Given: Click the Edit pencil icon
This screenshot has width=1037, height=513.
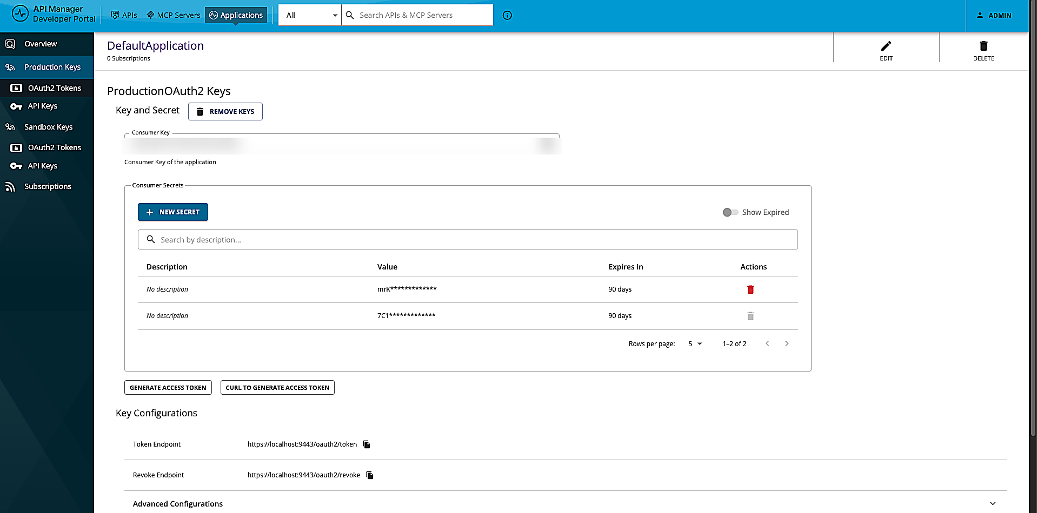Looking at the screenshot, I should point(886,46).
